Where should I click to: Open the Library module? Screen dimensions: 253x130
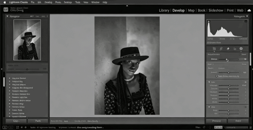coord(164,10)
